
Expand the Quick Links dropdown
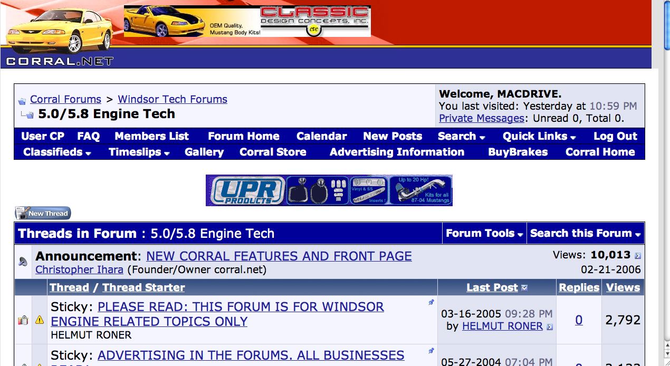539,136
